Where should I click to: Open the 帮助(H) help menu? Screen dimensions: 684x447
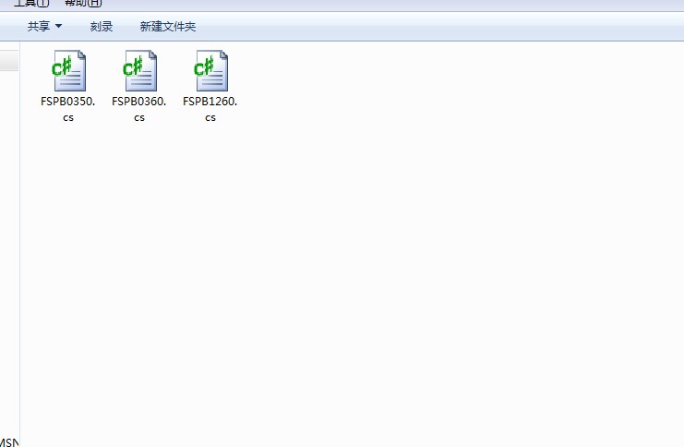tap(83, 3)
